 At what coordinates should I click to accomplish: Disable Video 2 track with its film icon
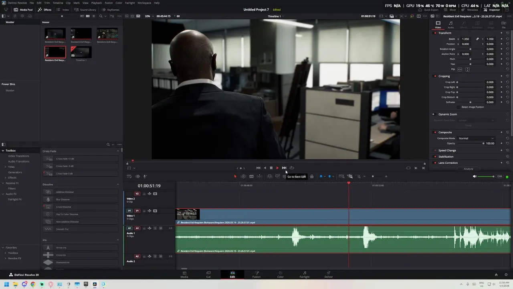point(155,193)
